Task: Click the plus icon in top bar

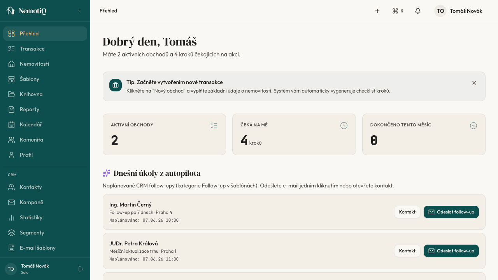Action: pyautogui.click(x=377, y=11)
